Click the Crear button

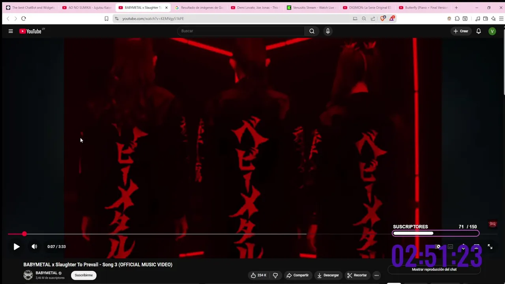tap(461, 31)
